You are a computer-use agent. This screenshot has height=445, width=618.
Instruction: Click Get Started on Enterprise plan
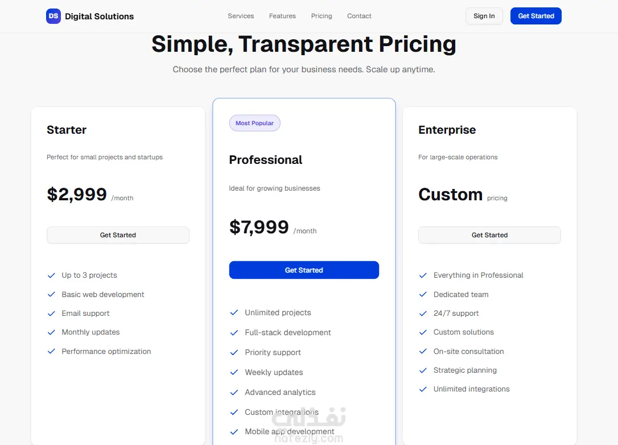(x=489, y=235)
